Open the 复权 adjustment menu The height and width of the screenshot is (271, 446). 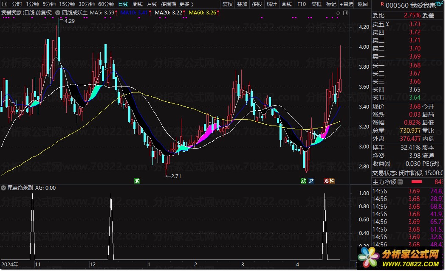(x=228, y=4)
